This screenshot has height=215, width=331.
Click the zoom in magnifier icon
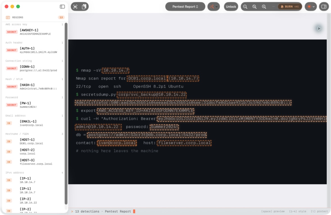pyautogui.click(x=264, y=7)
